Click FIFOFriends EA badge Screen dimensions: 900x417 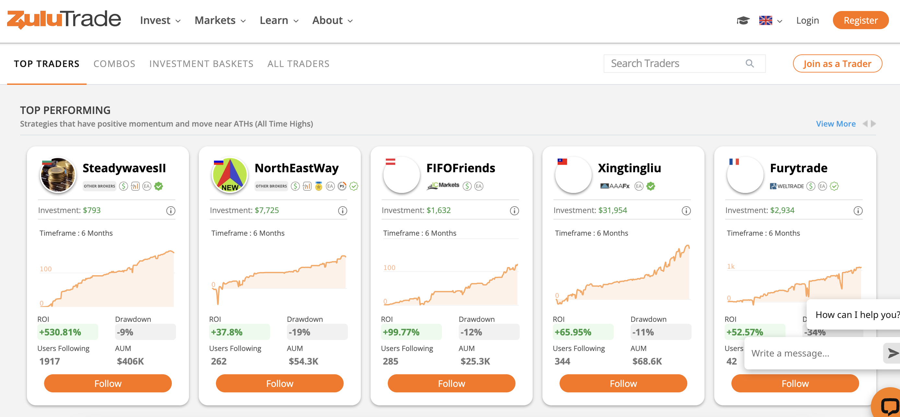(x=479, y=186)
